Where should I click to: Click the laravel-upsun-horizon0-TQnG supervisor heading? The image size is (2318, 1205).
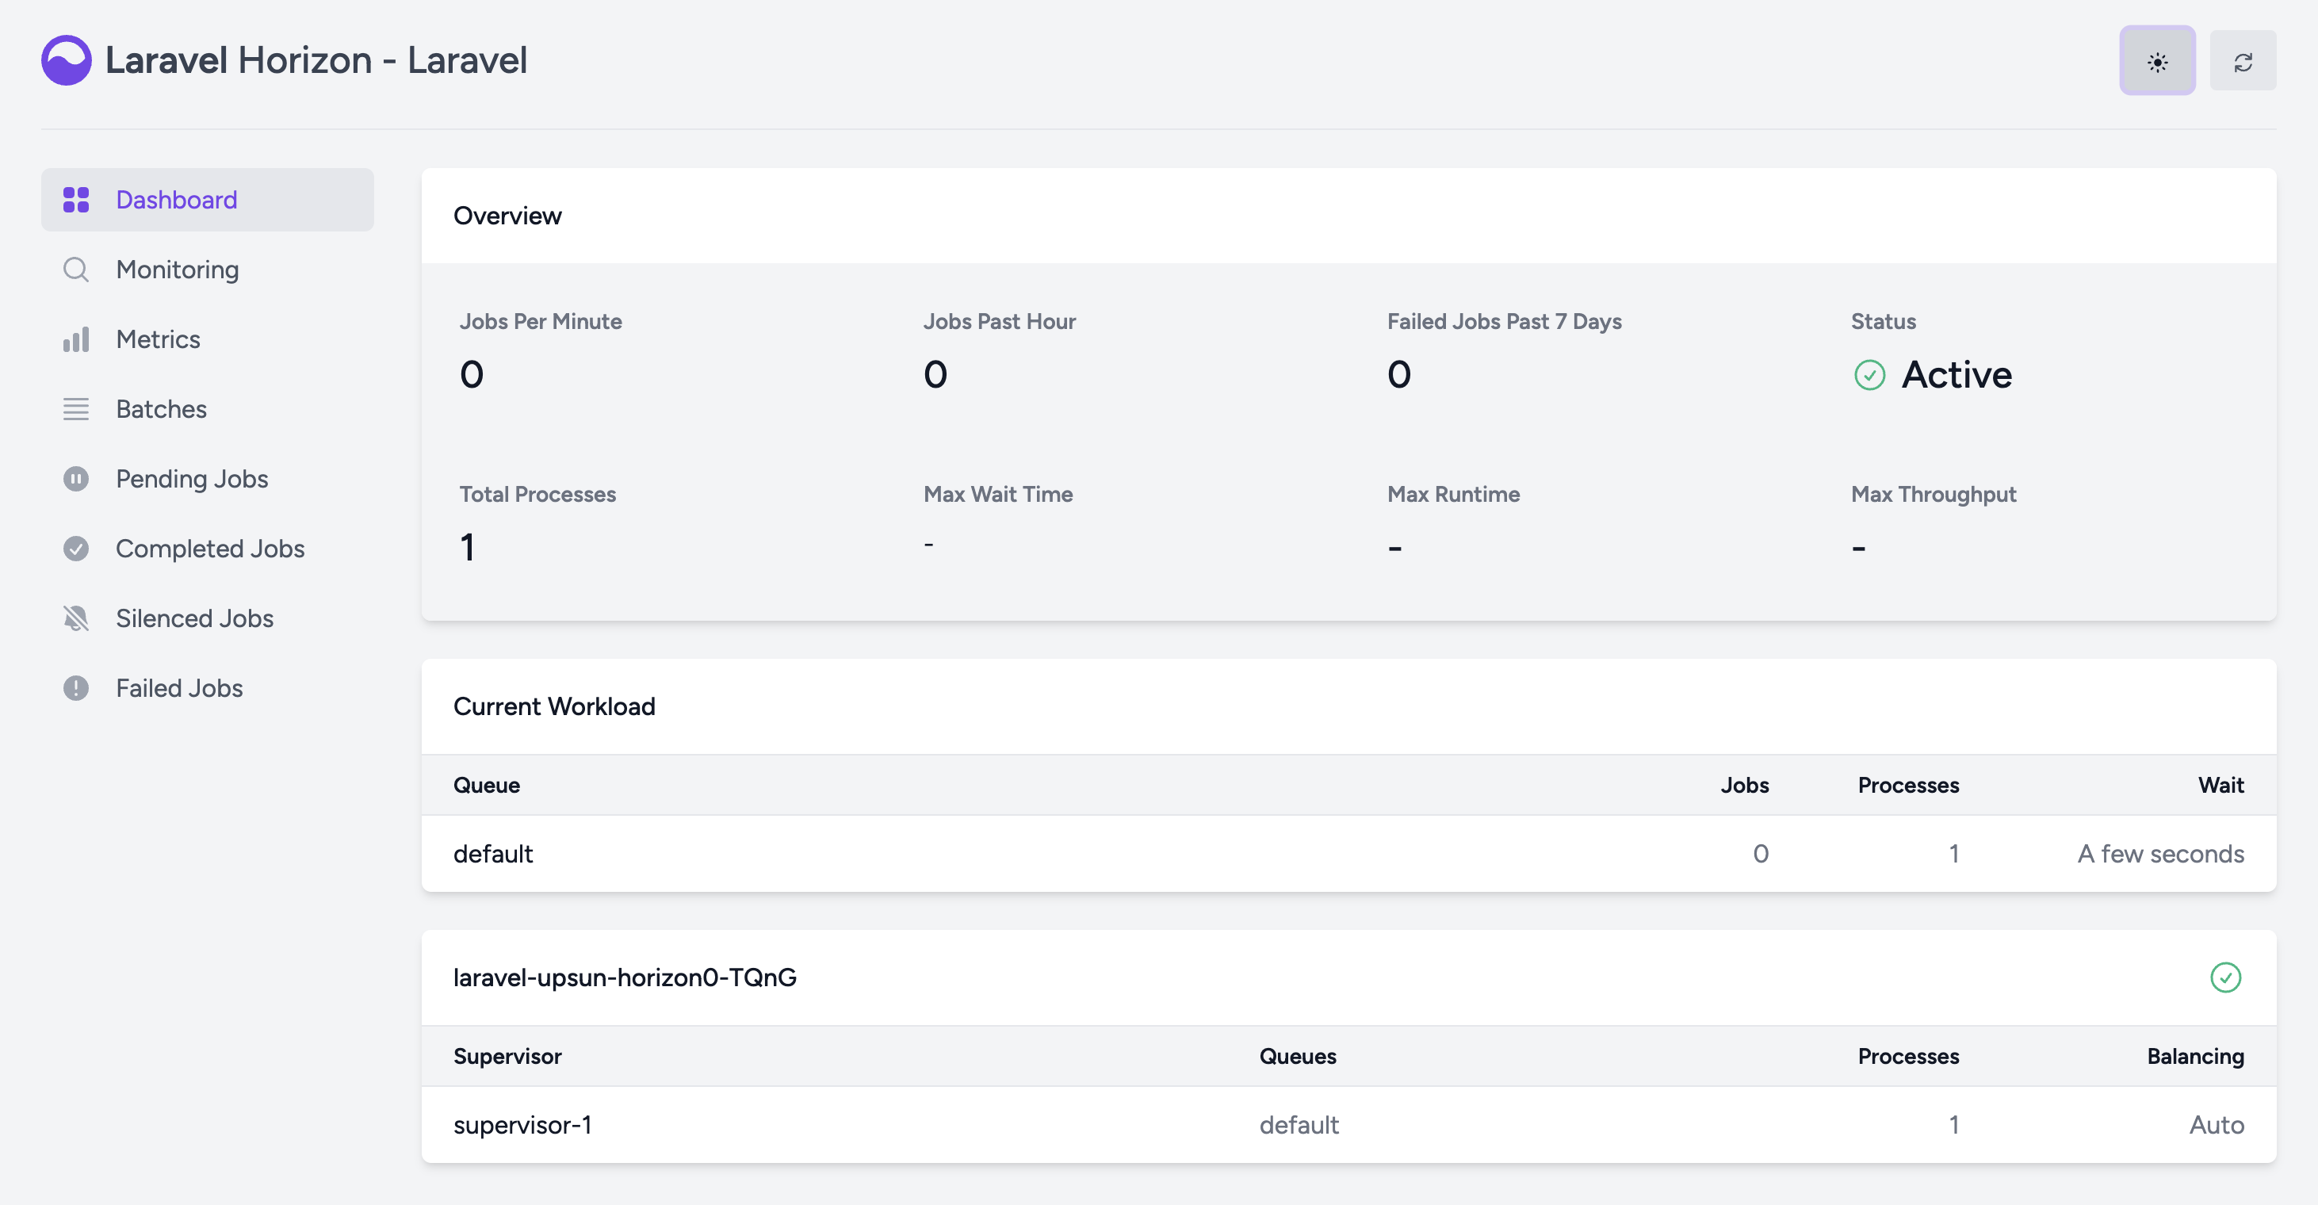click(x=625, y=977)
